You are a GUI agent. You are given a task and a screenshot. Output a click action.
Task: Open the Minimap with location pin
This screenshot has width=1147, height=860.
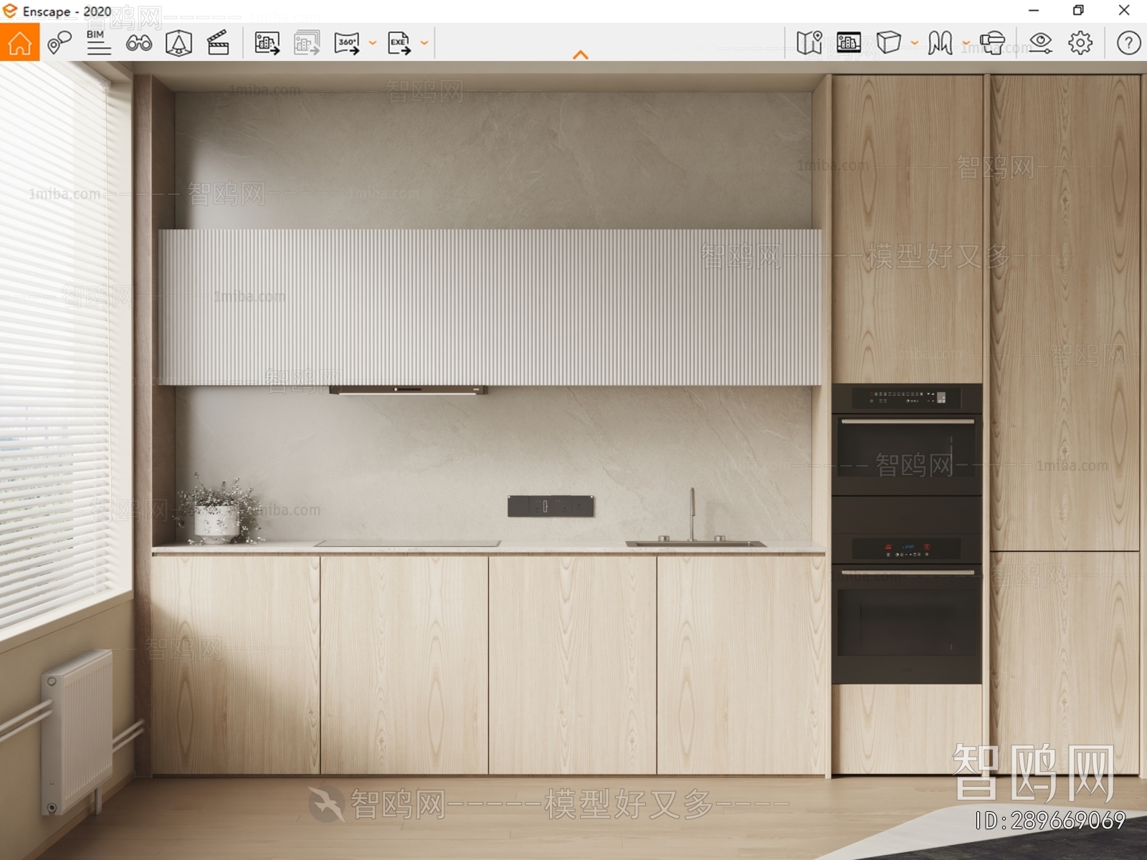click(809, 43)
